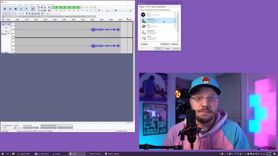This screenshot has height=156, width=278.
Task: Click the red Record button
Action: [33, 9]
